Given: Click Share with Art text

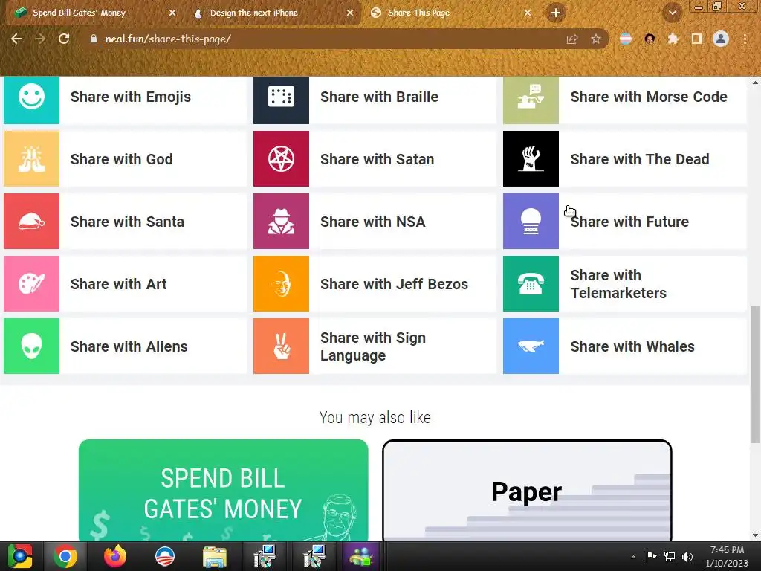Looking at the screenshot, I should [118, 283].
